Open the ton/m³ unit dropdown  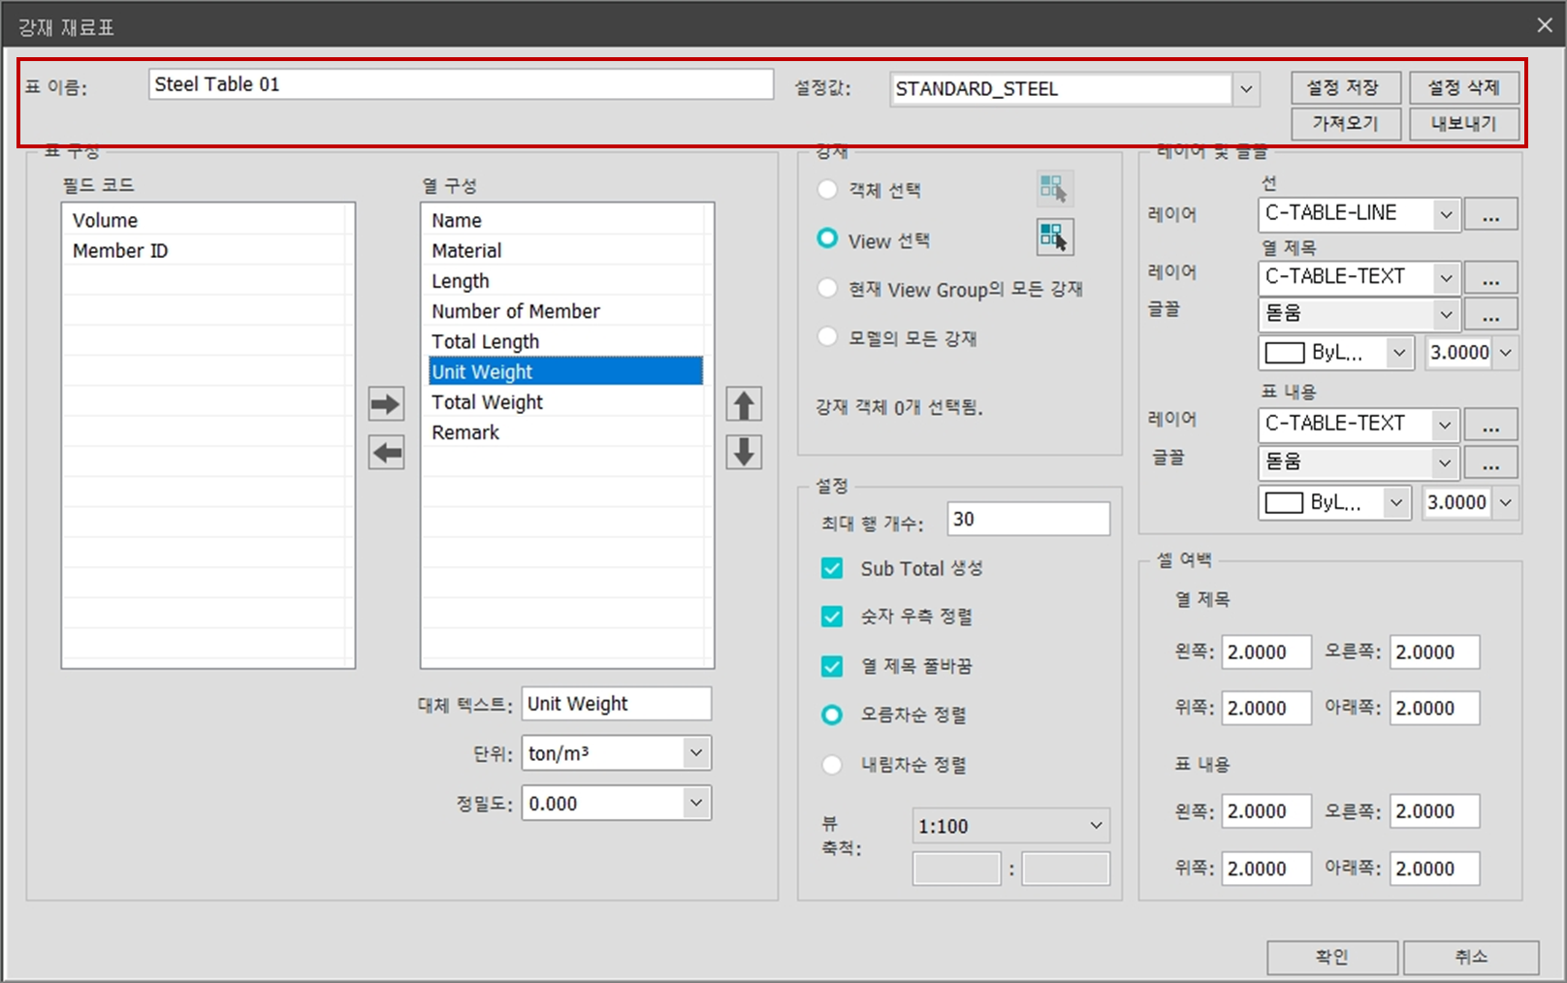click(x=695, y=753)
